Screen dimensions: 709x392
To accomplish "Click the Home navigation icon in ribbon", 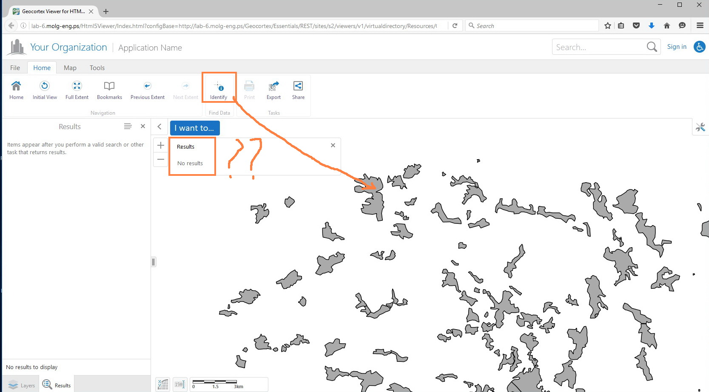I will click(16, 90).
